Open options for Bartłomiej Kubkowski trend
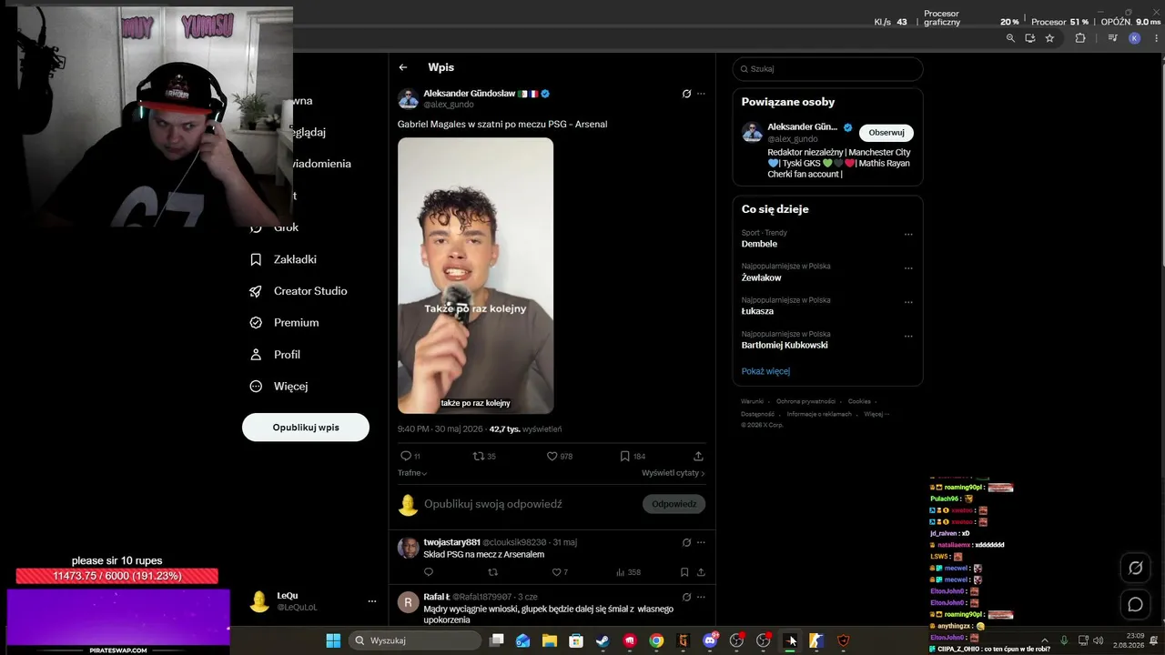This screenshot has width=1165, height=655. (x=908, y=336)
